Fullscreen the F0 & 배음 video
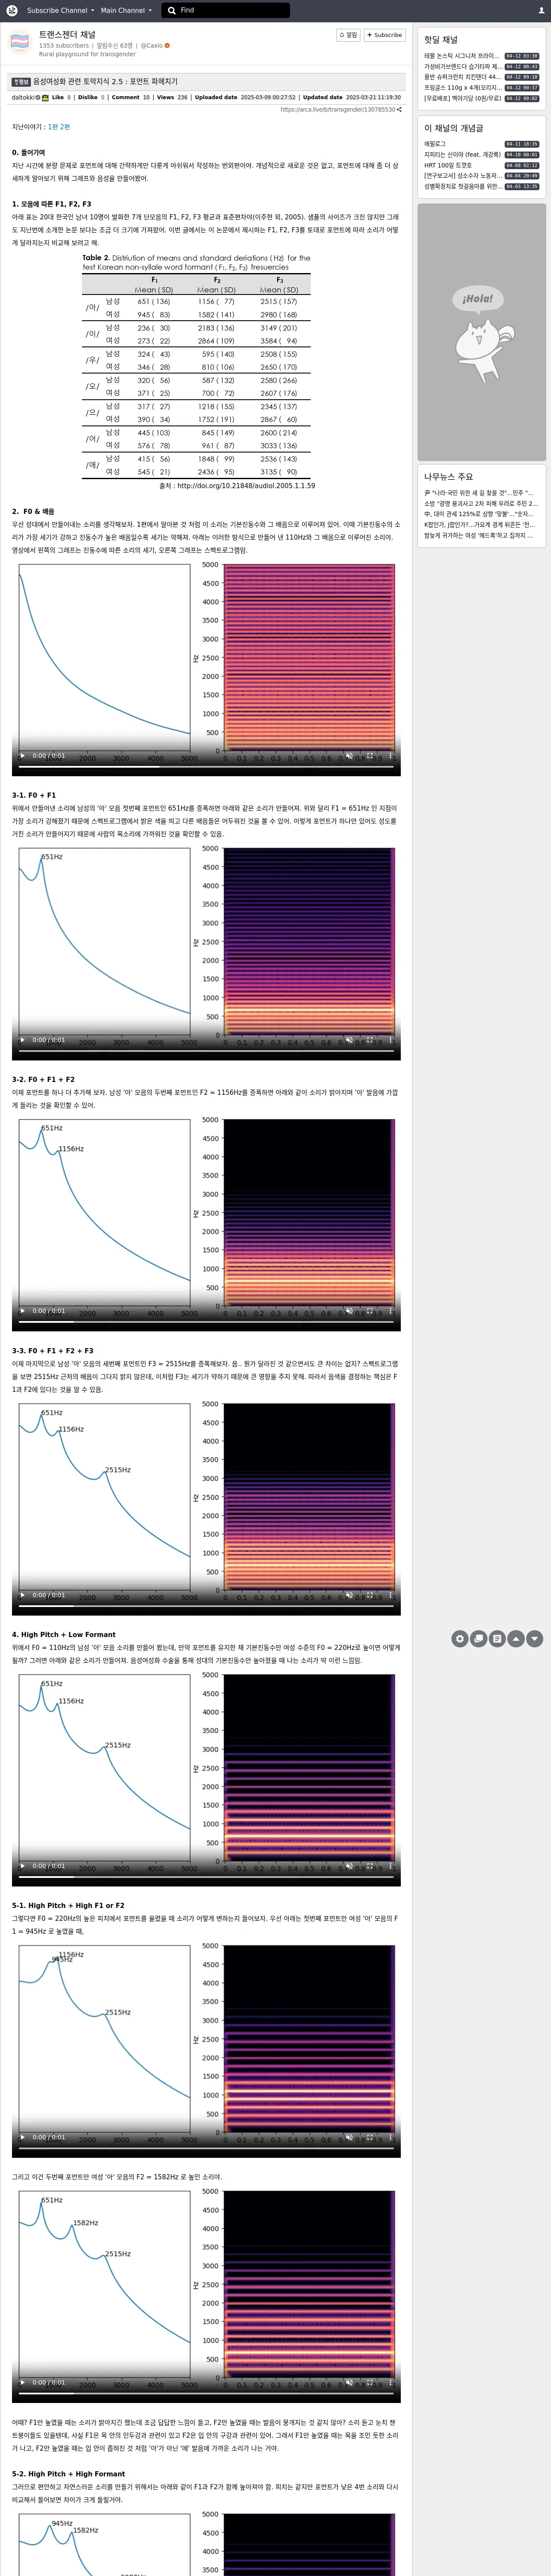Screen dimensions: 551x2576 coord(369,756)
